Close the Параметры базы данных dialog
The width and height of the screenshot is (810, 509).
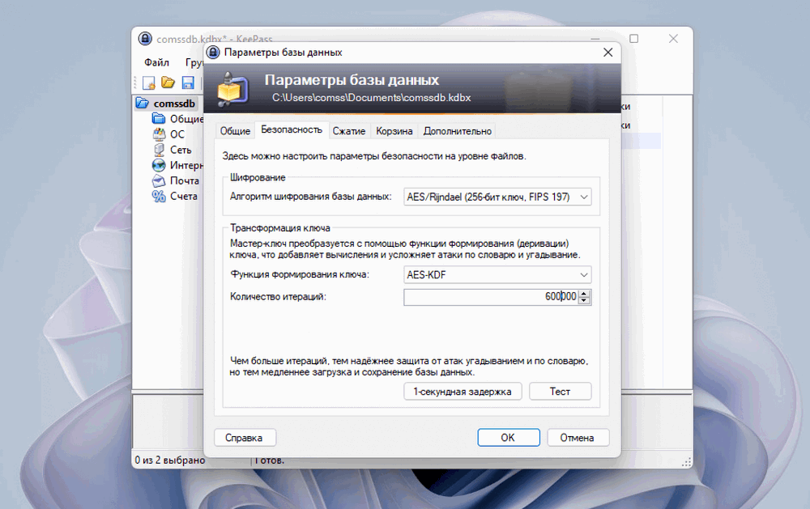point(608,52)
